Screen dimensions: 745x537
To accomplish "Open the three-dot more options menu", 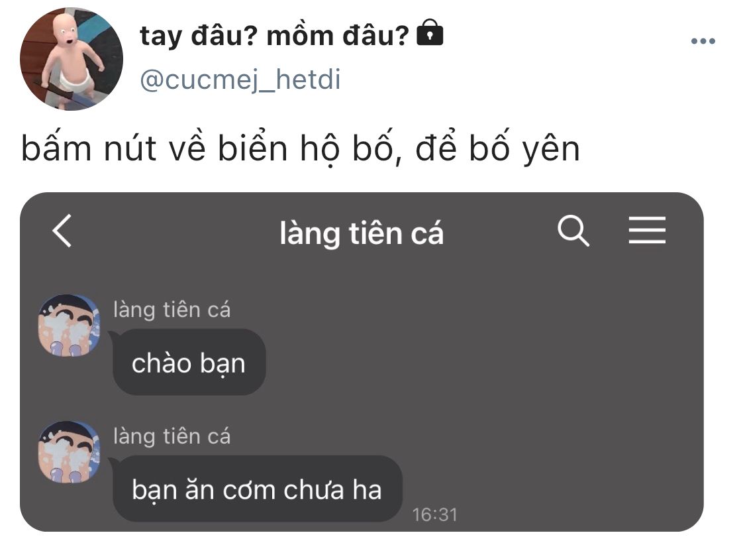I will tap(703, 41).
